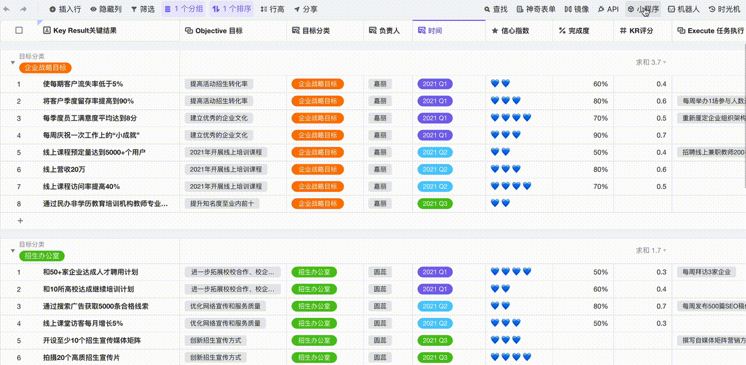The height and width of the screenshot is (365, 746).
Task: Click the 招生办公室 tag in the group header
Action: pyautogui.click(x=43, y=256)
